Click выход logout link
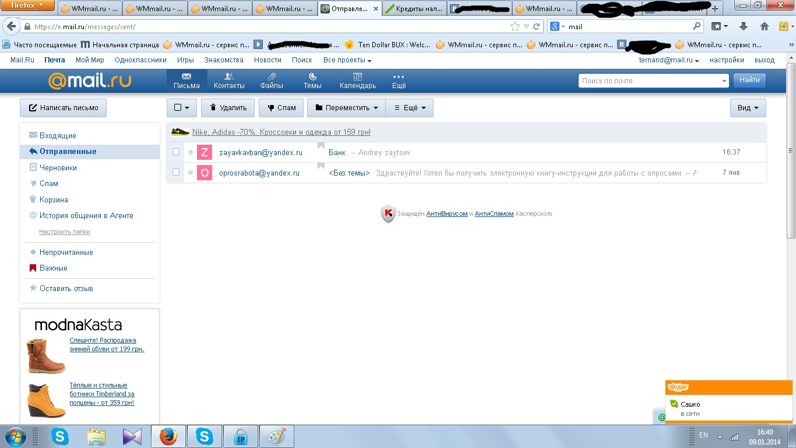 pyautogui.click(x=765, y=60)
